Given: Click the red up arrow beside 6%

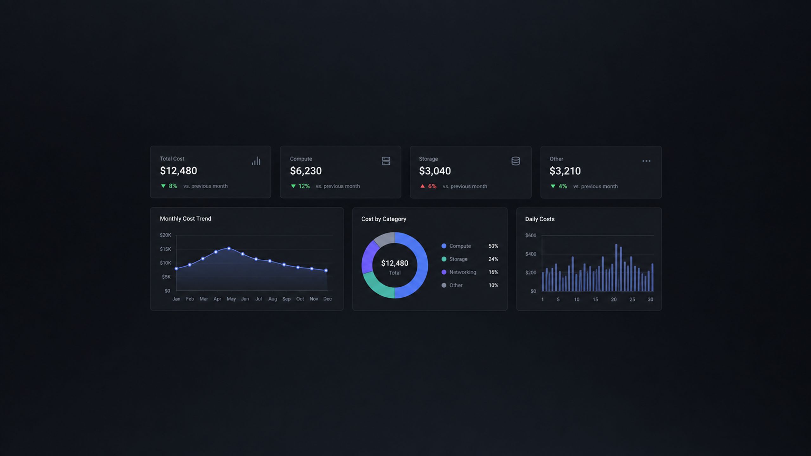Looking at the screenshot, I should pos(422,186).
